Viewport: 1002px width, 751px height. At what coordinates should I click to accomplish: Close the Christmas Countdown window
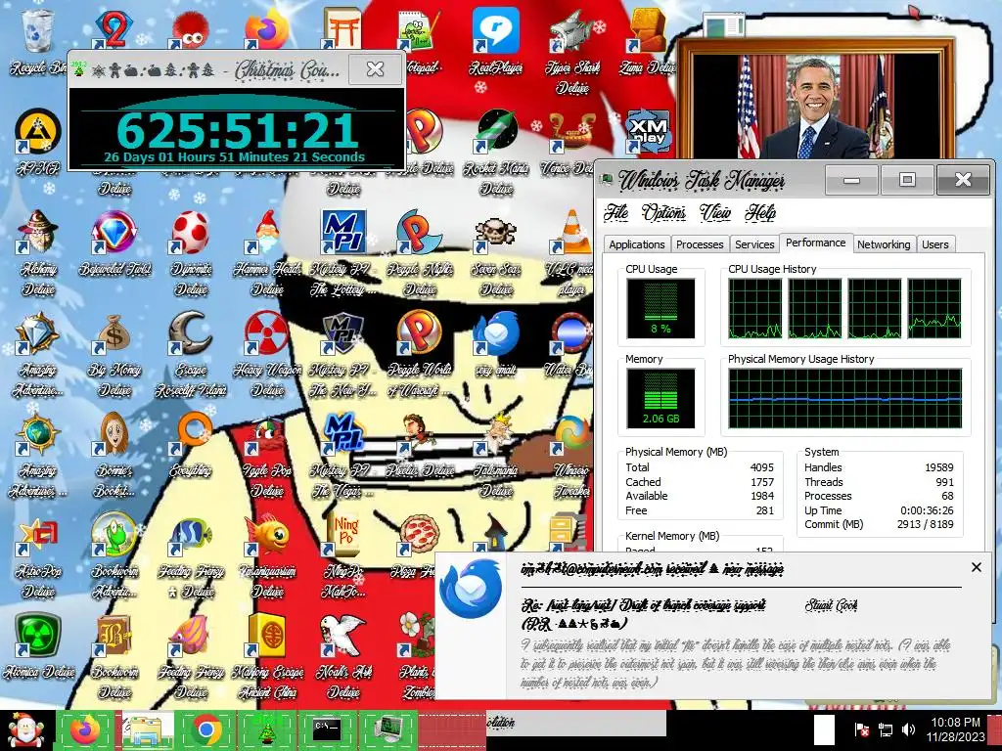click(x=375, y=69)
